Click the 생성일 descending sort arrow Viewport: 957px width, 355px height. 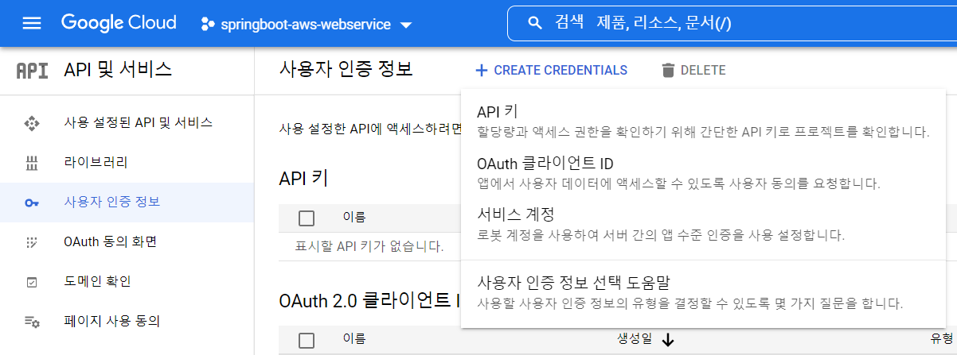tap(667, 340)
